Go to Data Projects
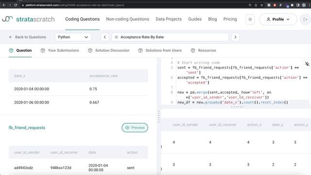This screenshot has height=175, width=311. tap(169, 19)
